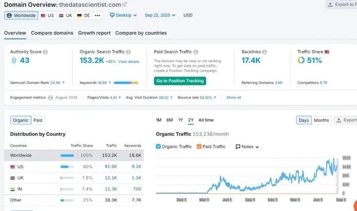Switch chart granularity to Months
357x211 pixels.
point(321,120)
